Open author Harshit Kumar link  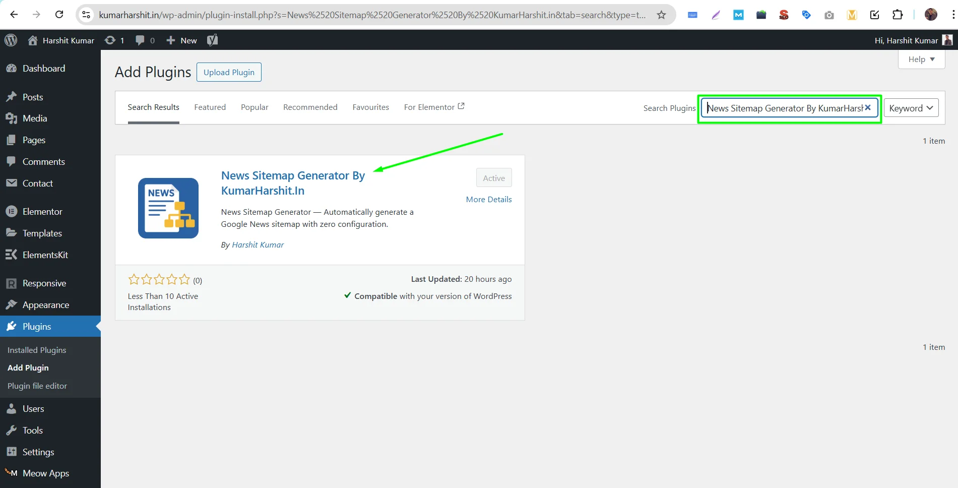(258, 245)
